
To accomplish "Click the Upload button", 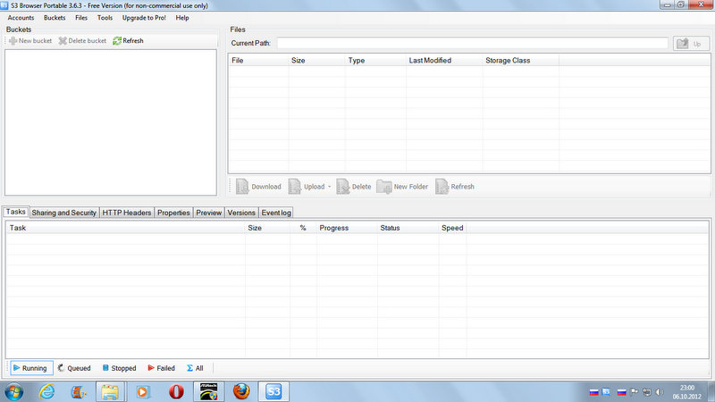I will [x=307, y=187].
